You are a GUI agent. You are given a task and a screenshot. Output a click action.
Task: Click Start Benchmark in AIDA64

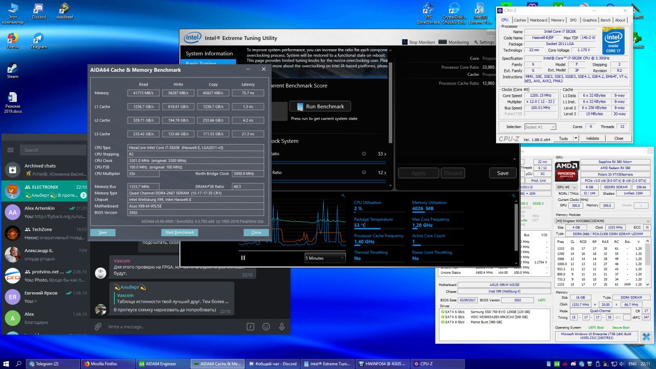[180, 232]
